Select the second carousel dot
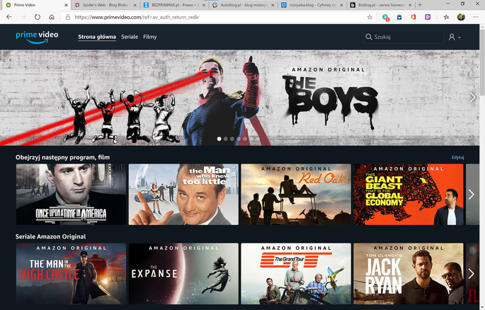The width and height of the screenshot is (485, 310). [226, 139]
